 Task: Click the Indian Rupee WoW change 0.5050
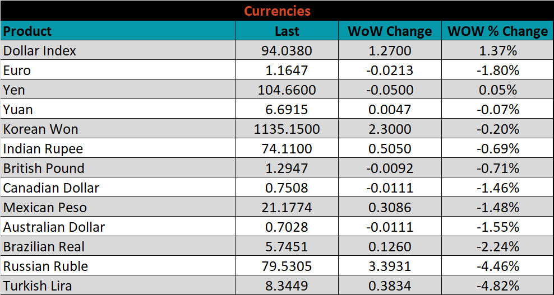pyautogui.click(x=390, y=149)
